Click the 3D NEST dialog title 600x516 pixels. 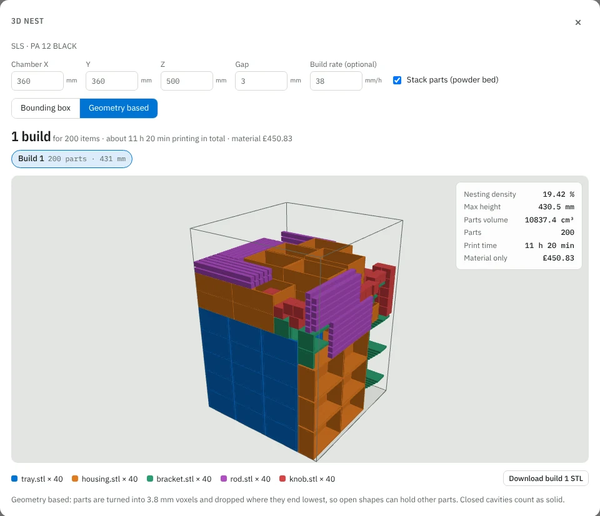click(27, 21)
